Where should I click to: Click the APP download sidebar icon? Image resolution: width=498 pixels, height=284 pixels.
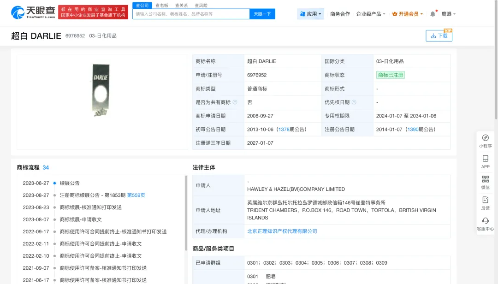coord(485,159)
